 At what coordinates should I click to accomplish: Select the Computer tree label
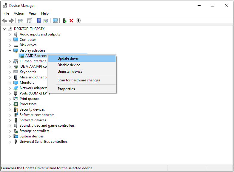28,40
